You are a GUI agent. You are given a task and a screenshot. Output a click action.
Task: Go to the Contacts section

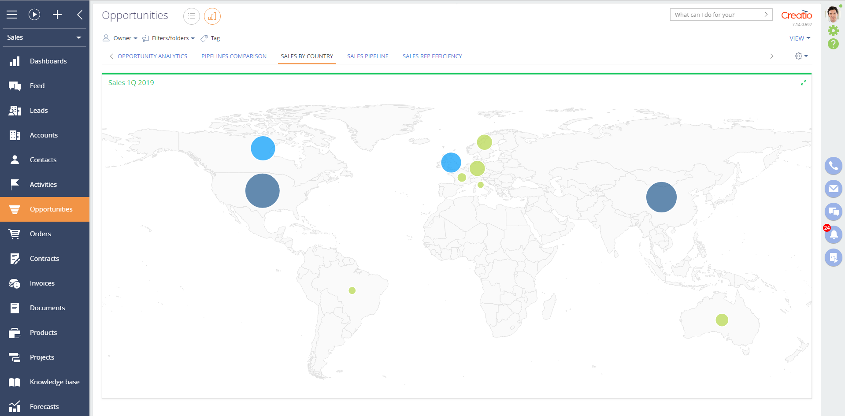click(x=43, y=160)
